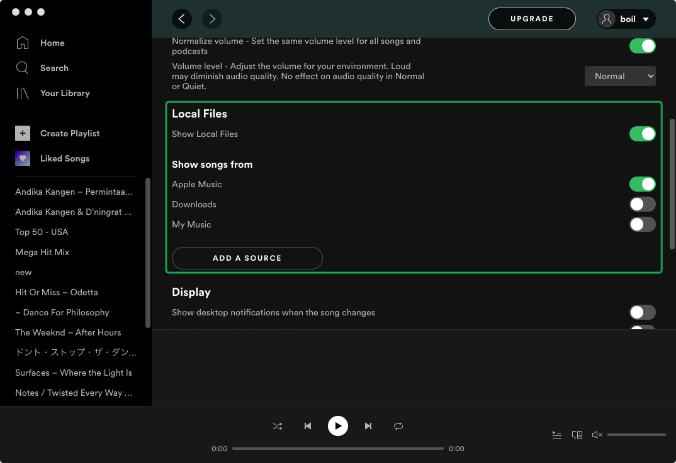Open the play queue icon
Screen dimensions: 676x463
tap(557, 435)
